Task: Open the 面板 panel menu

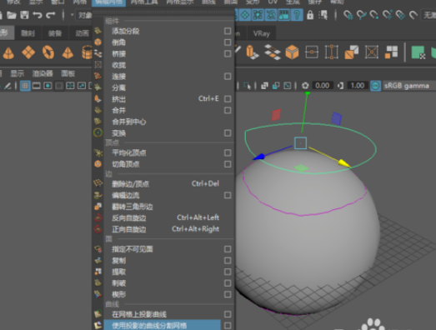Action: (x=68, y=73)
